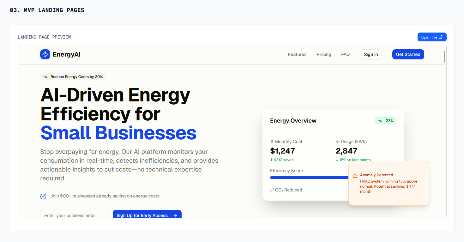
Task: Open the Features section from the navigation
Action: click(297, 54)
